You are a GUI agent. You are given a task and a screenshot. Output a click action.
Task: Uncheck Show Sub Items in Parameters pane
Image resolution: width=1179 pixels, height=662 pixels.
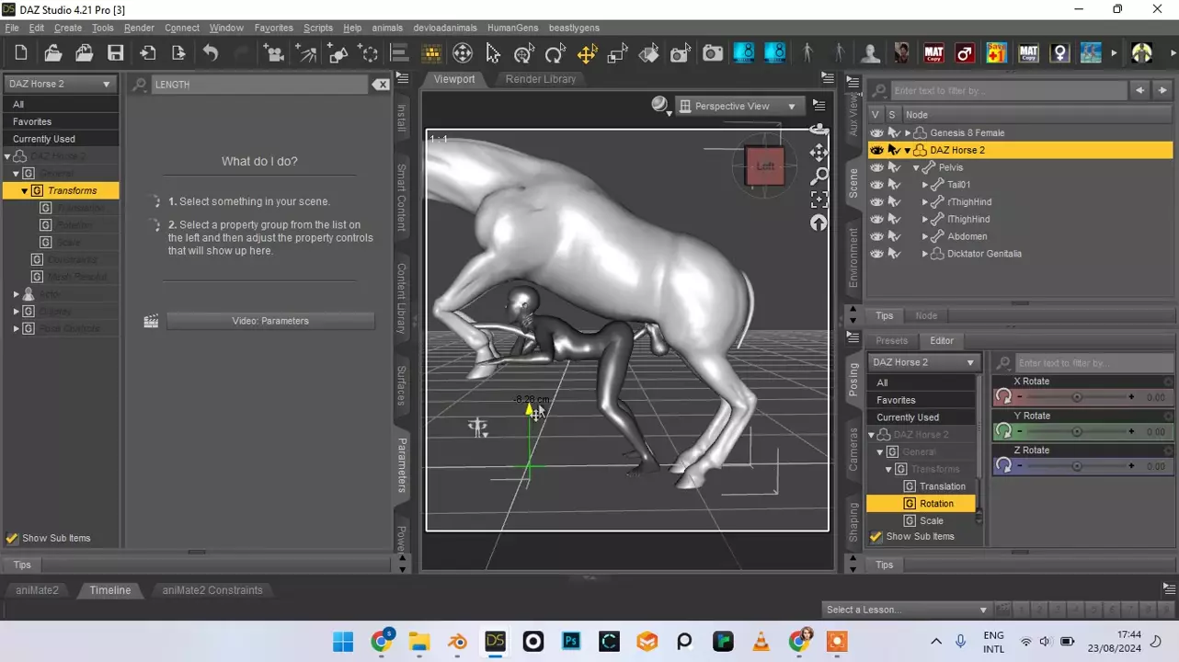[12, 539]
